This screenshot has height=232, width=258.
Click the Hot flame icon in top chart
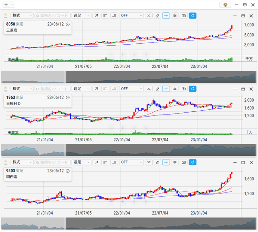(x=6, y=15)
